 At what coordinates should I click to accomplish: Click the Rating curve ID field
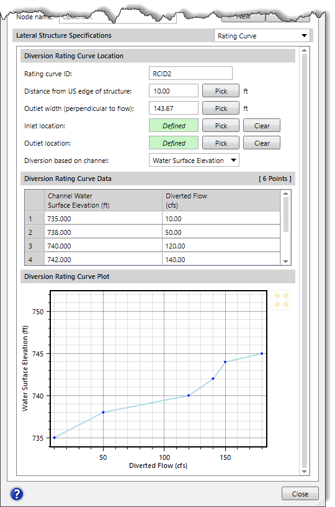[190, 73]
